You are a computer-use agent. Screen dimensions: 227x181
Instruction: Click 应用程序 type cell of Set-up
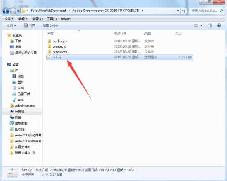[x=151, y=57]
